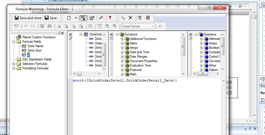Select the Drink Name formula
This screenshot has height=135, width=265.
(35, 46)
